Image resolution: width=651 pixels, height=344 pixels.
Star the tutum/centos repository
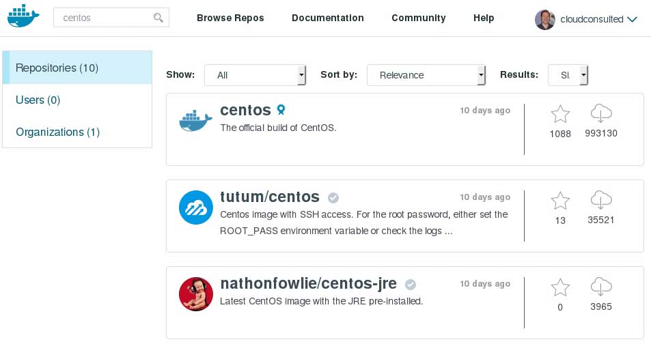click(560, 201)
